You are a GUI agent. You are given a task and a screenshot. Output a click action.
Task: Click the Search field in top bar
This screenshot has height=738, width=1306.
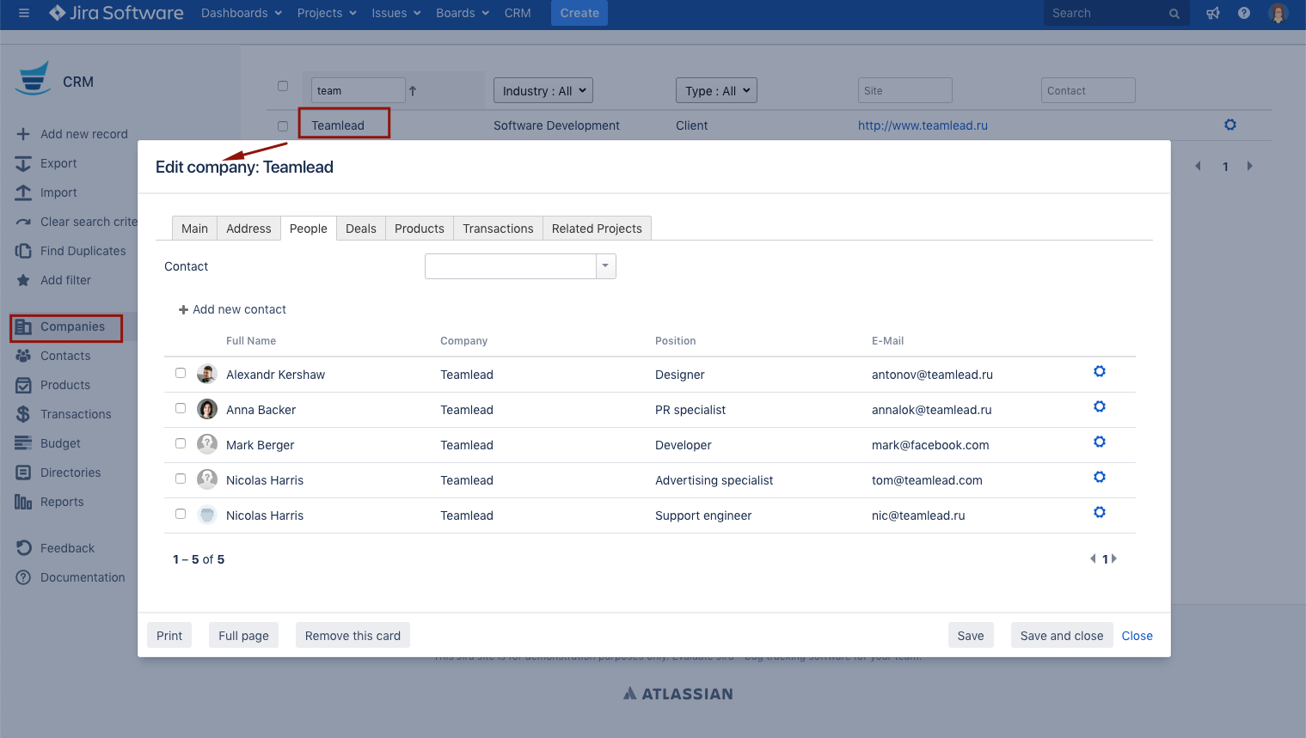click(1105, 13)
